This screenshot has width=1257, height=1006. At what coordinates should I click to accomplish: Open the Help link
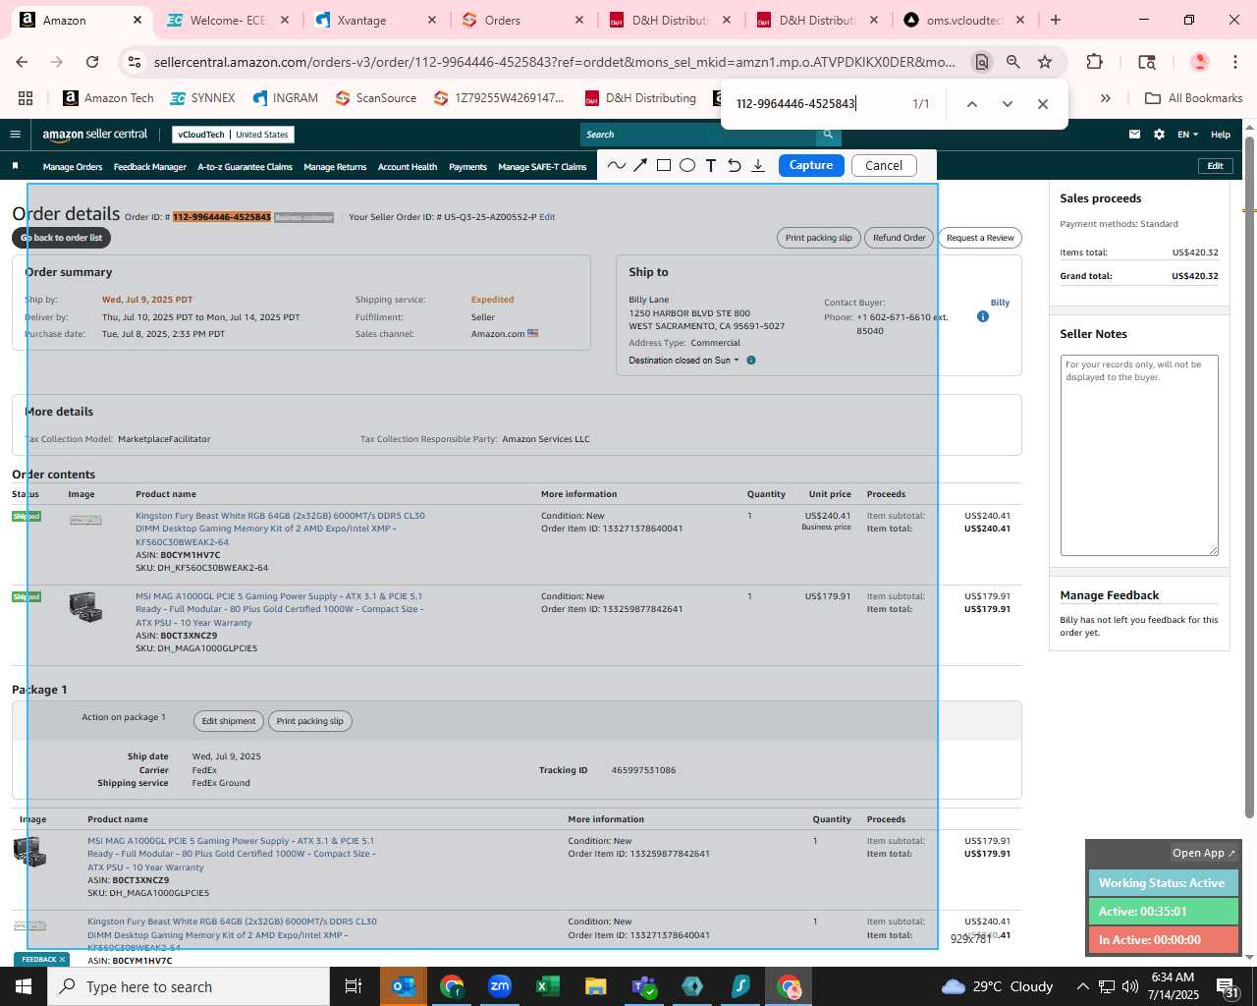click(1221, 135)
